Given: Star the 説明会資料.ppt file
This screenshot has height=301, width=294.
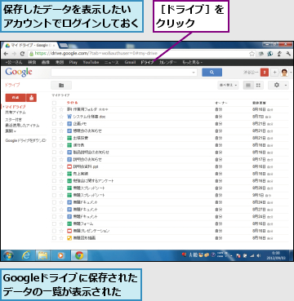Looking at the screenshot, I should 61,166.
